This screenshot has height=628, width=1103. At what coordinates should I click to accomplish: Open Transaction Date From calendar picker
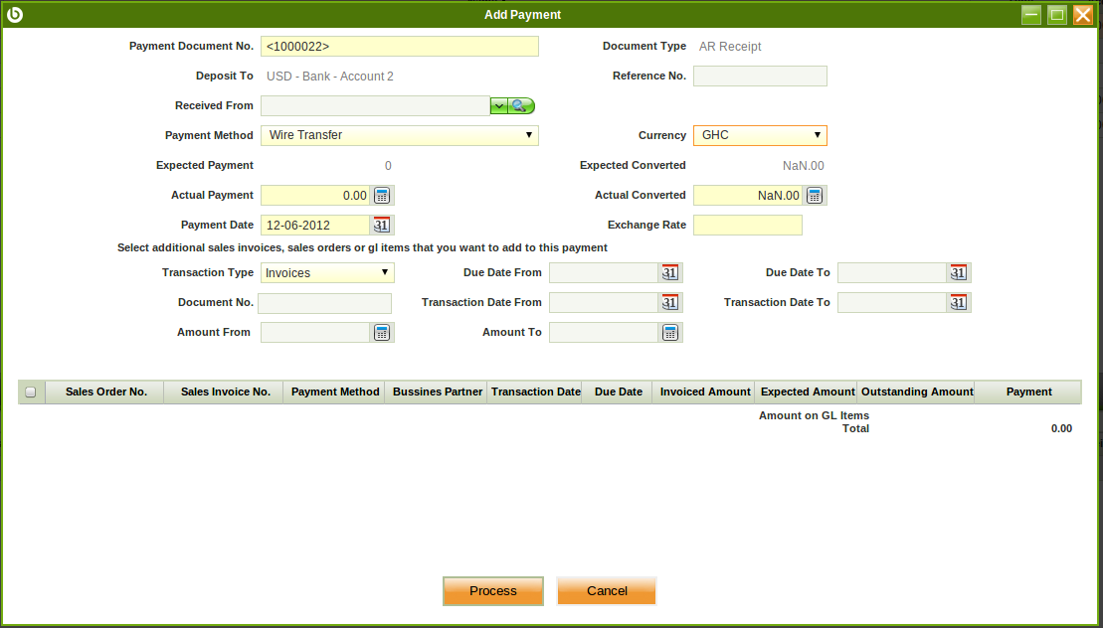[x=670, y=303]
